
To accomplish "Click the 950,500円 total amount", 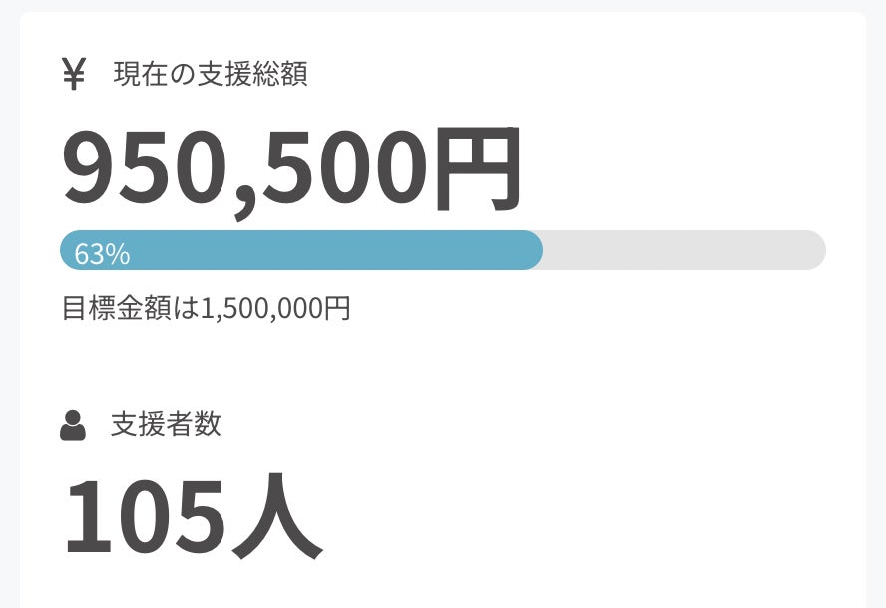I will (x=291, y=166).
